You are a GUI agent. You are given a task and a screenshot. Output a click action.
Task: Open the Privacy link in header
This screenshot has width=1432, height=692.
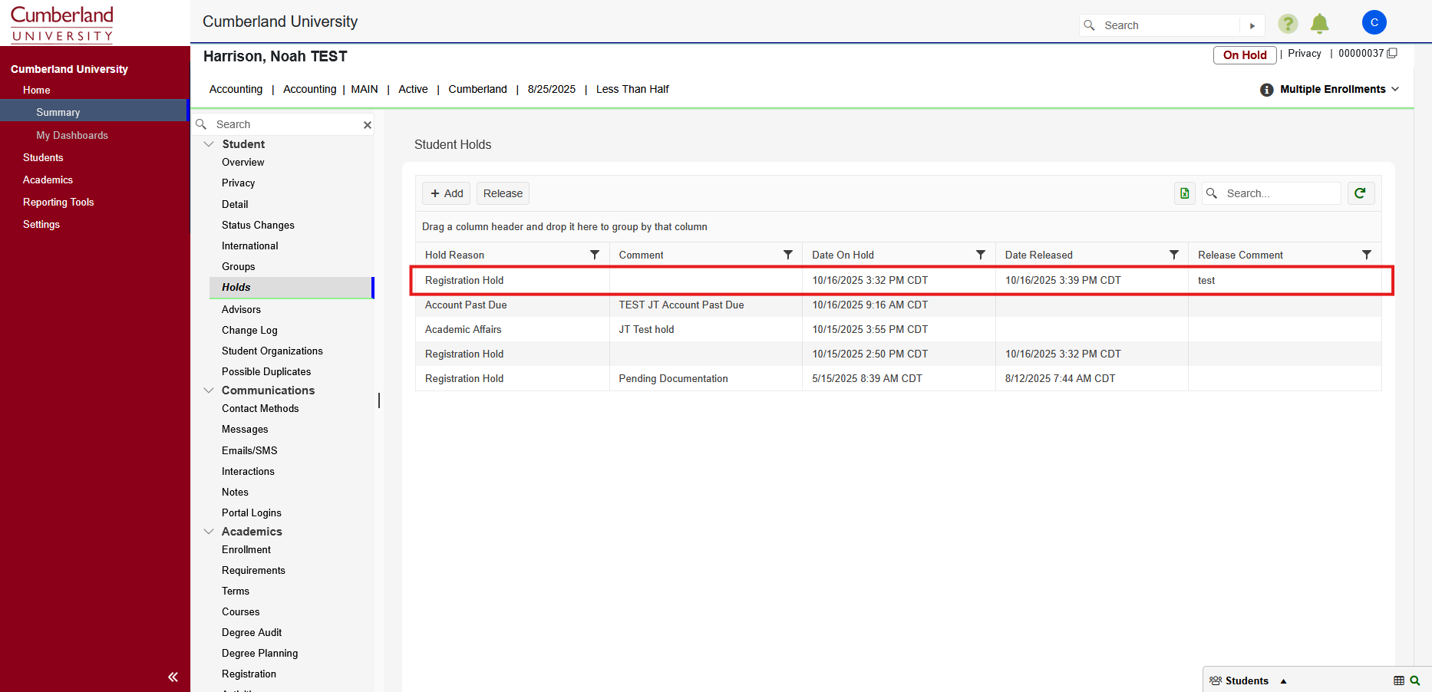[1305, 53]
